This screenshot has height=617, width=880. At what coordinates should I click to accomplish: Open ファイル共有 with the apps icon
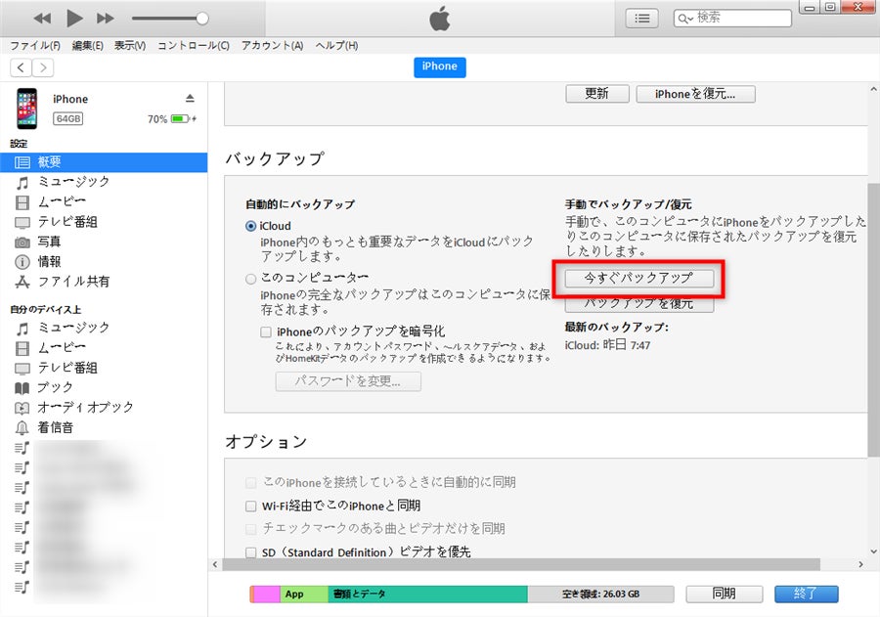(63, 282)
